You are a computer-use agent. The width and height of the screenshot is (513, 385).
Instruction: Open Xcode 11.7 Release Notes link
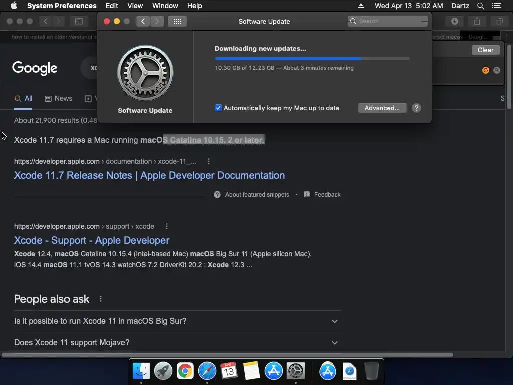tap(149, 175)
